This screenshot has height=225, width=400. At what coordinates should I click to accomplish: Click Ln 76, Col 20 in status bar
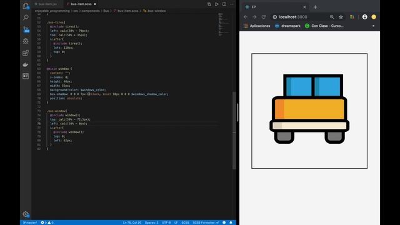point(132,222)
